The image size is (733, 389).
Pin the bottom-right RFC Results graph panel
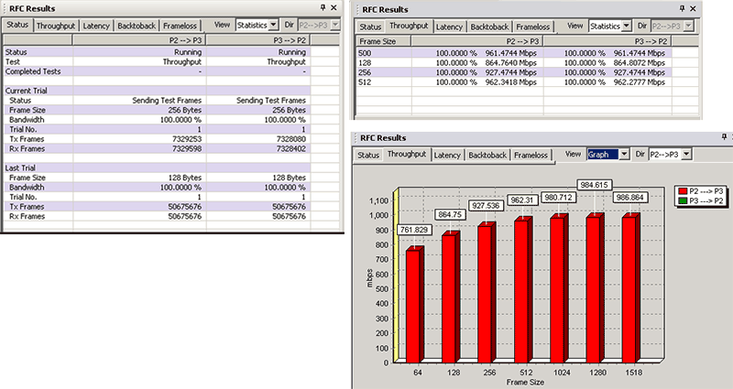click(725, 136)
